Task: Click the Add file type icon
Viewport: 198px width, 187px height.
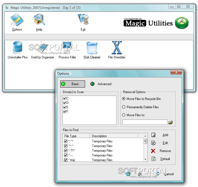Action: coord(153,135)
